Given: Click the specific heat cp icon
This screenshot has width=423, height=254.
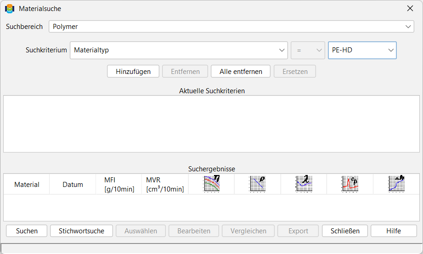Looking at the screenshot, I should (350, 184).
